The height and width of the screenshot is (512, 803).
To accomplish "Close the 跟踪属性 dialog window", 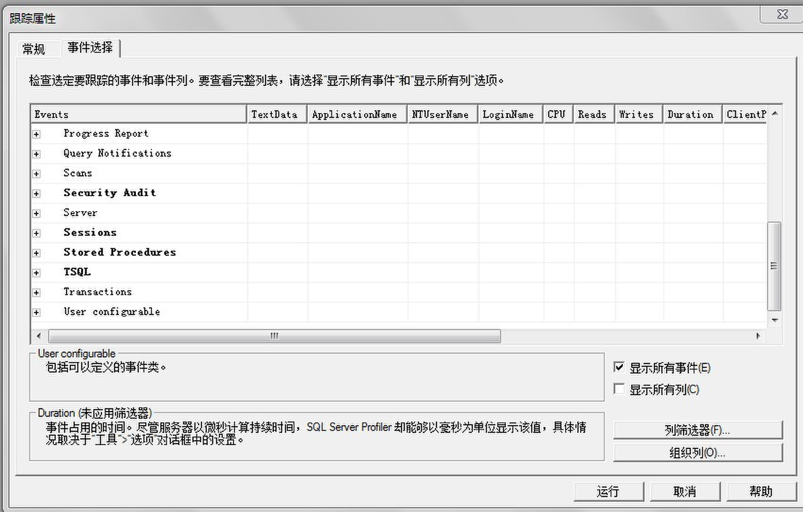I will [x=781, y=15].
